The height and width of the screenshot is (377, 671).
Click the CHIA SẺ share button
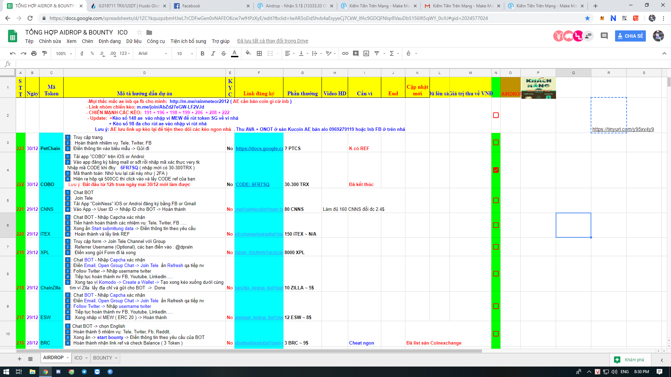630,36
